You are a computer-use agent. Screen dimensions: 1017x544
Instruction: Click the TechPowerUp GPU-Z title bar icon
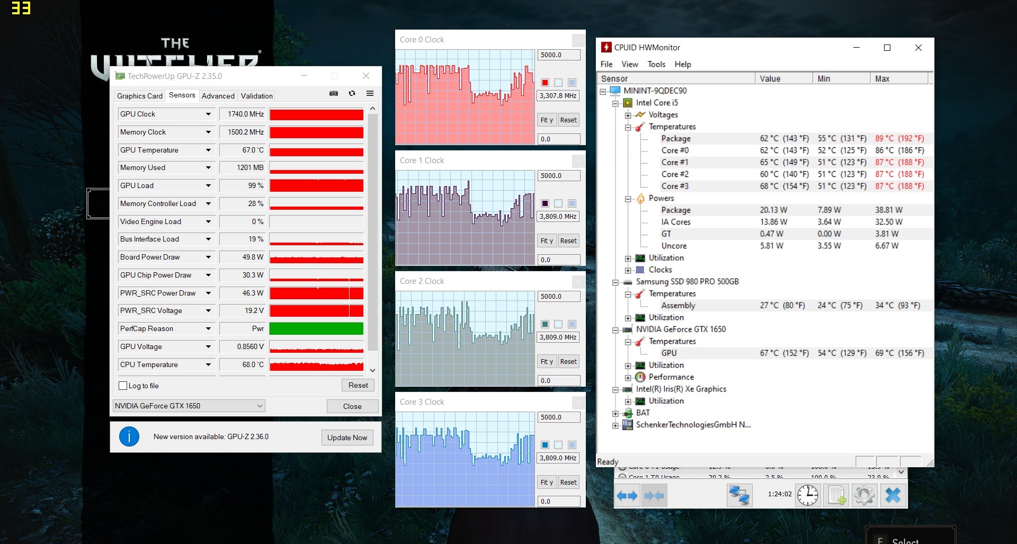120,76
